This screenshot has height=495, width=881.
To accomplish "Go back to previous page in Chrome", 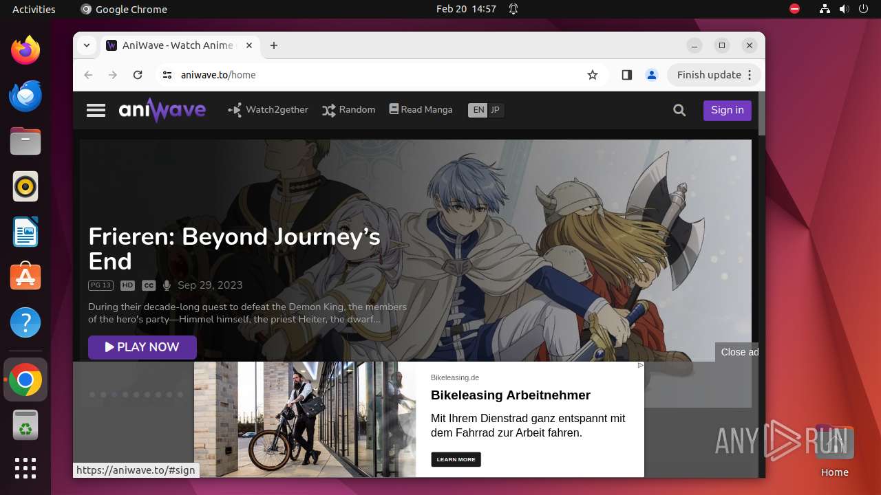I will 88,75.
